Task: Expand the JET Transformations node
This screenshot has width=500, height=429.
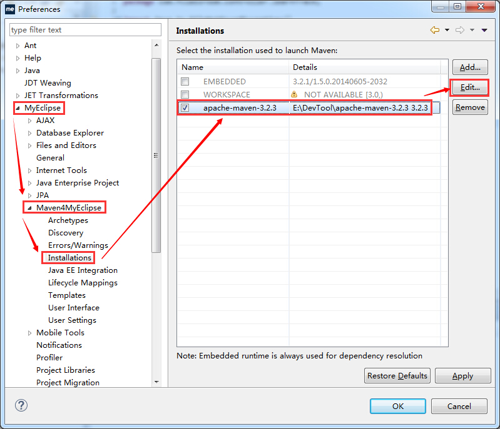Action: 18,96
